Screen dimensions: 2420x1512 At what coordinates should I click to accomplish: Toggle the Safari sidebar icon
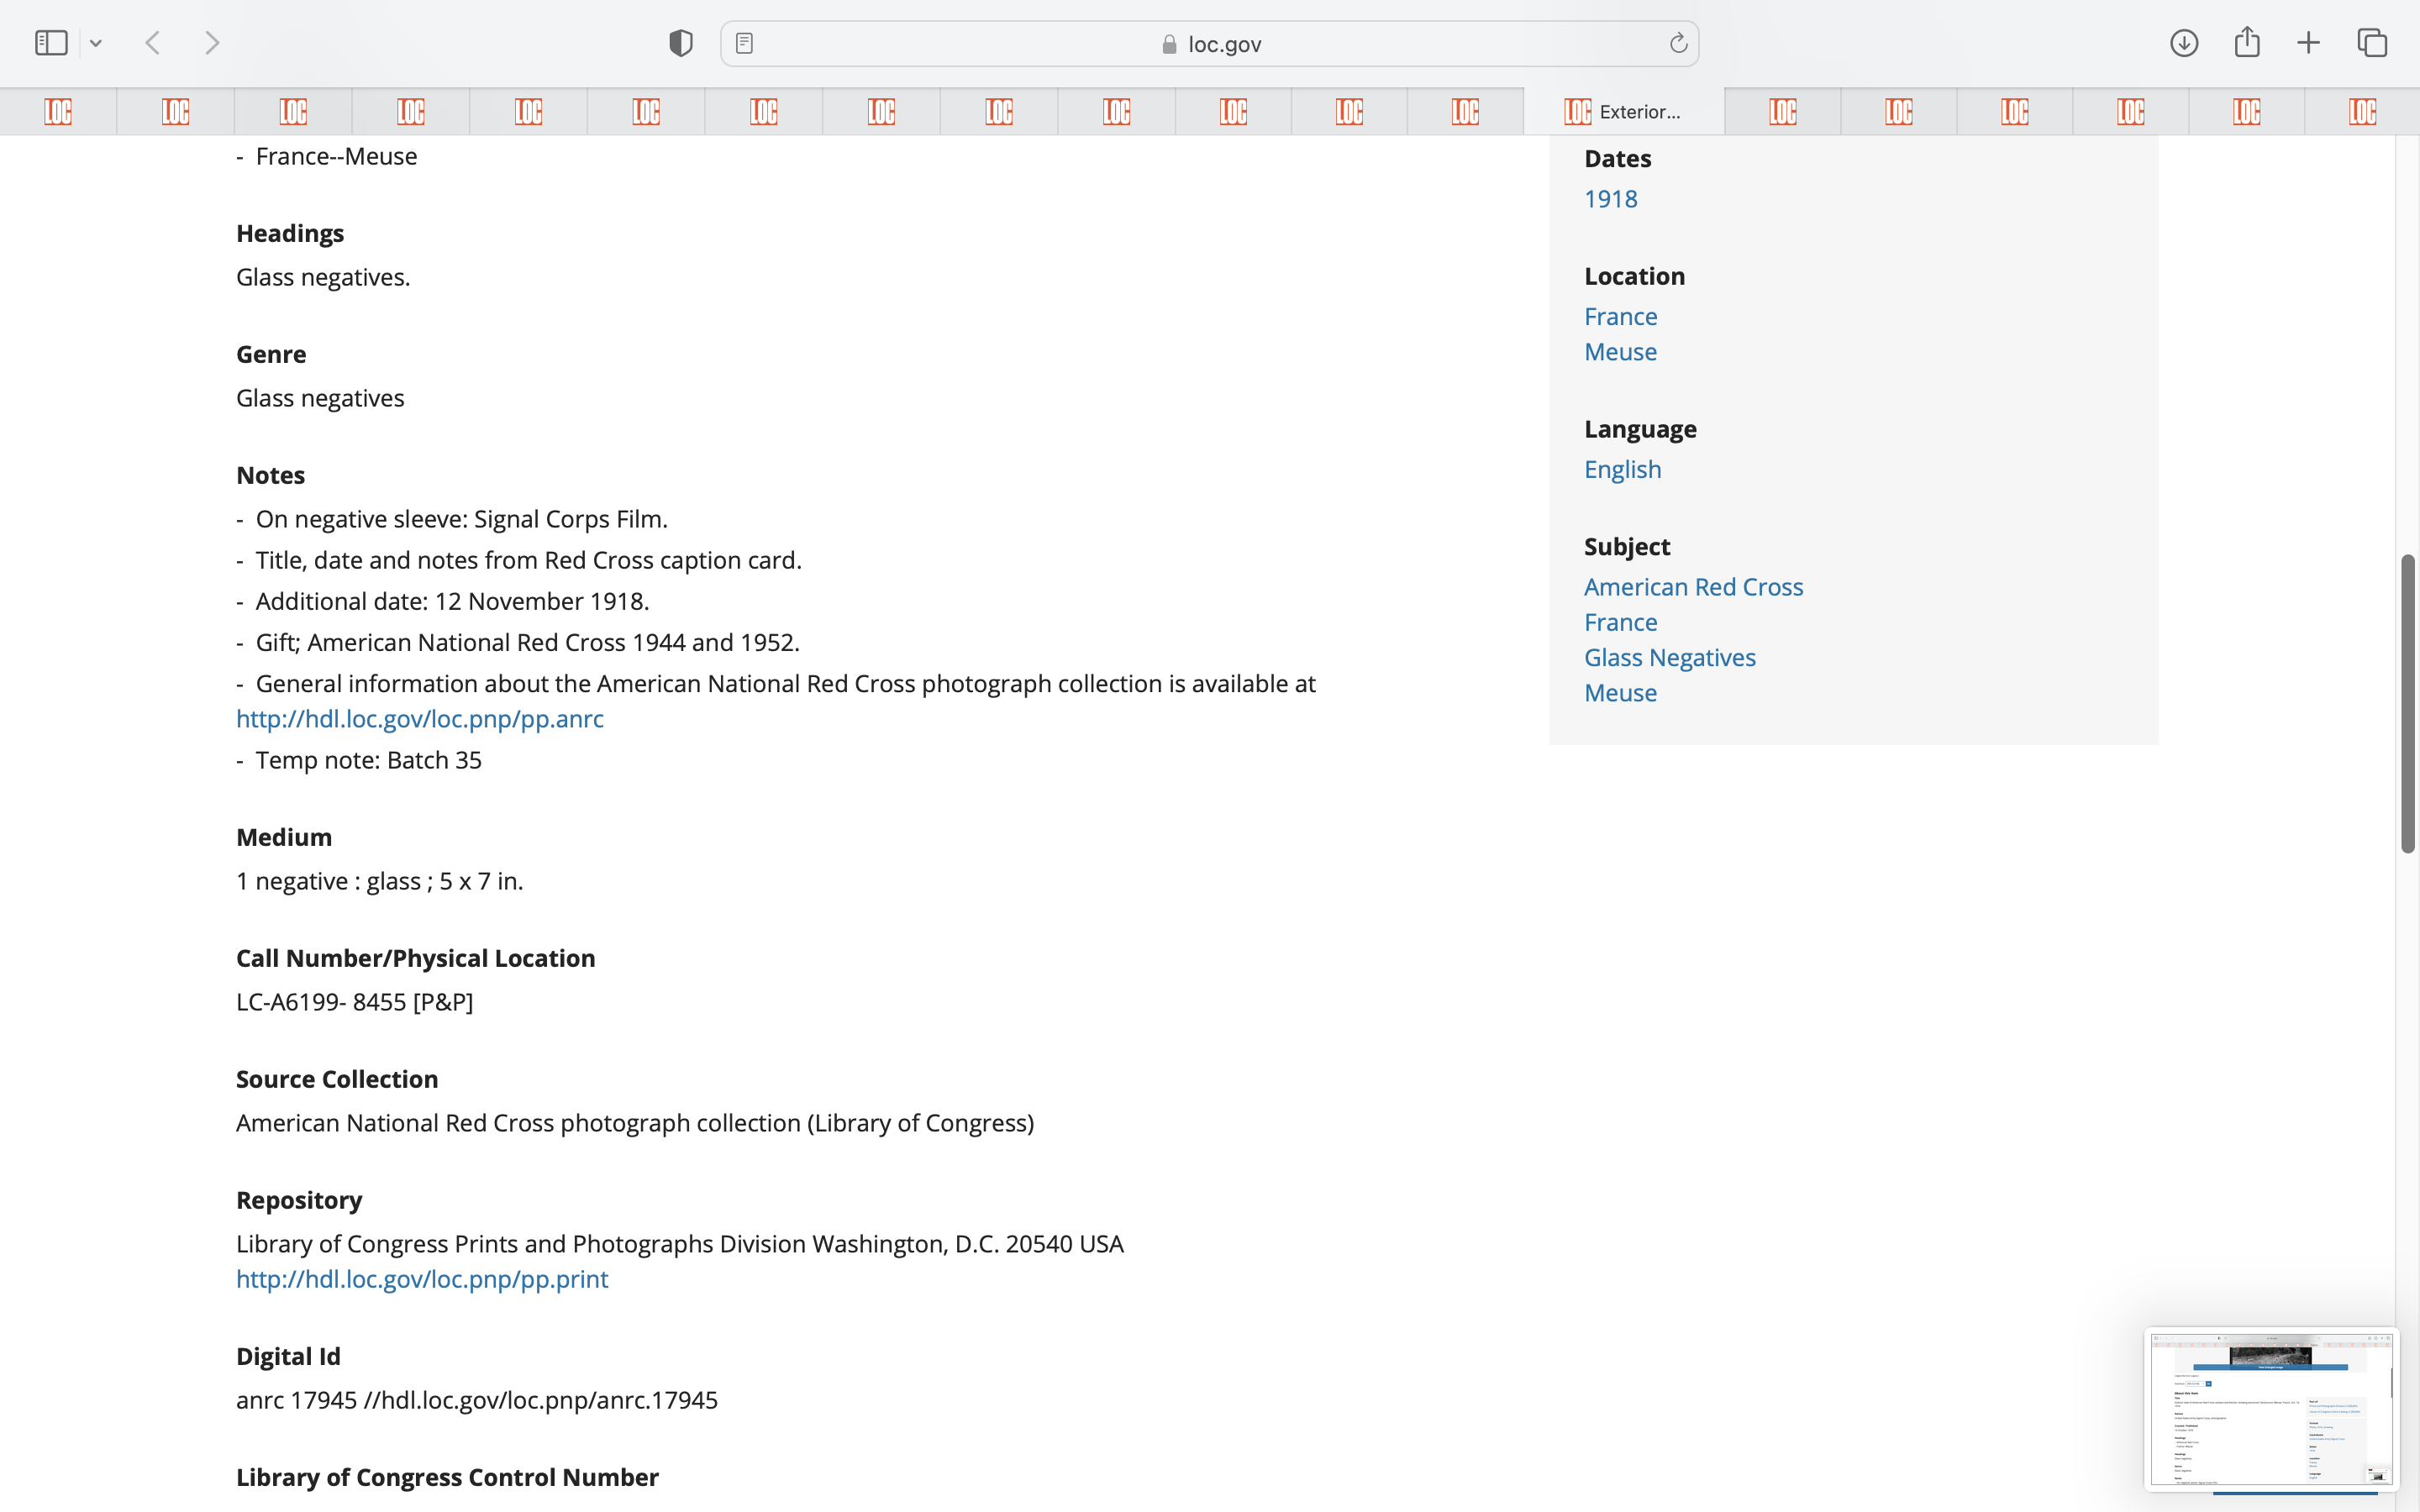click(x=51, y=43)
